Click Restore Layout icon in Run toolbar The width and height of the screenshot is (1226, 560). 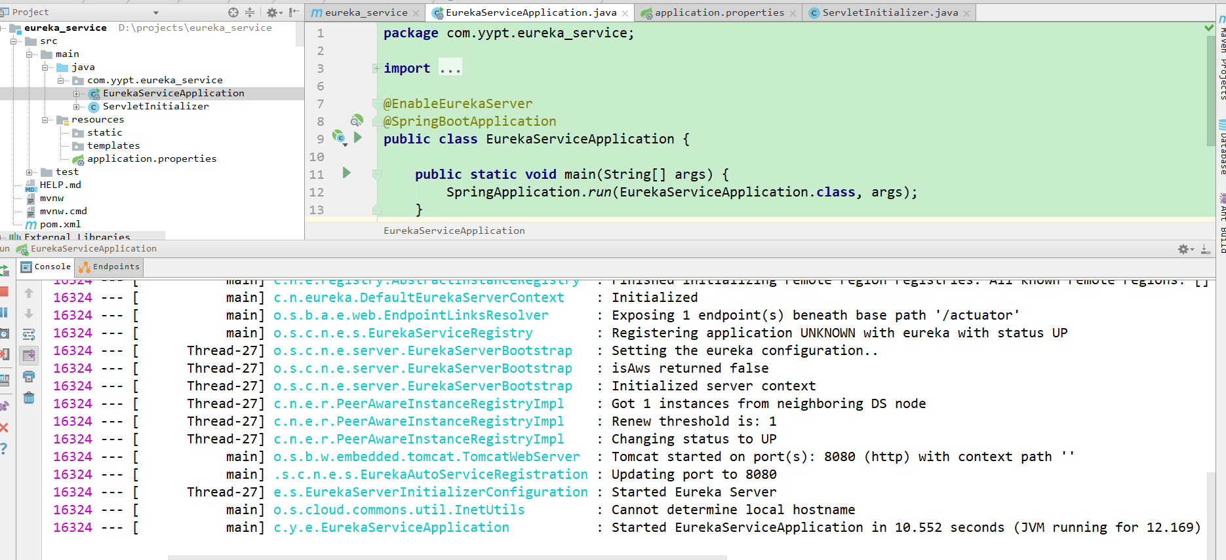4,380
